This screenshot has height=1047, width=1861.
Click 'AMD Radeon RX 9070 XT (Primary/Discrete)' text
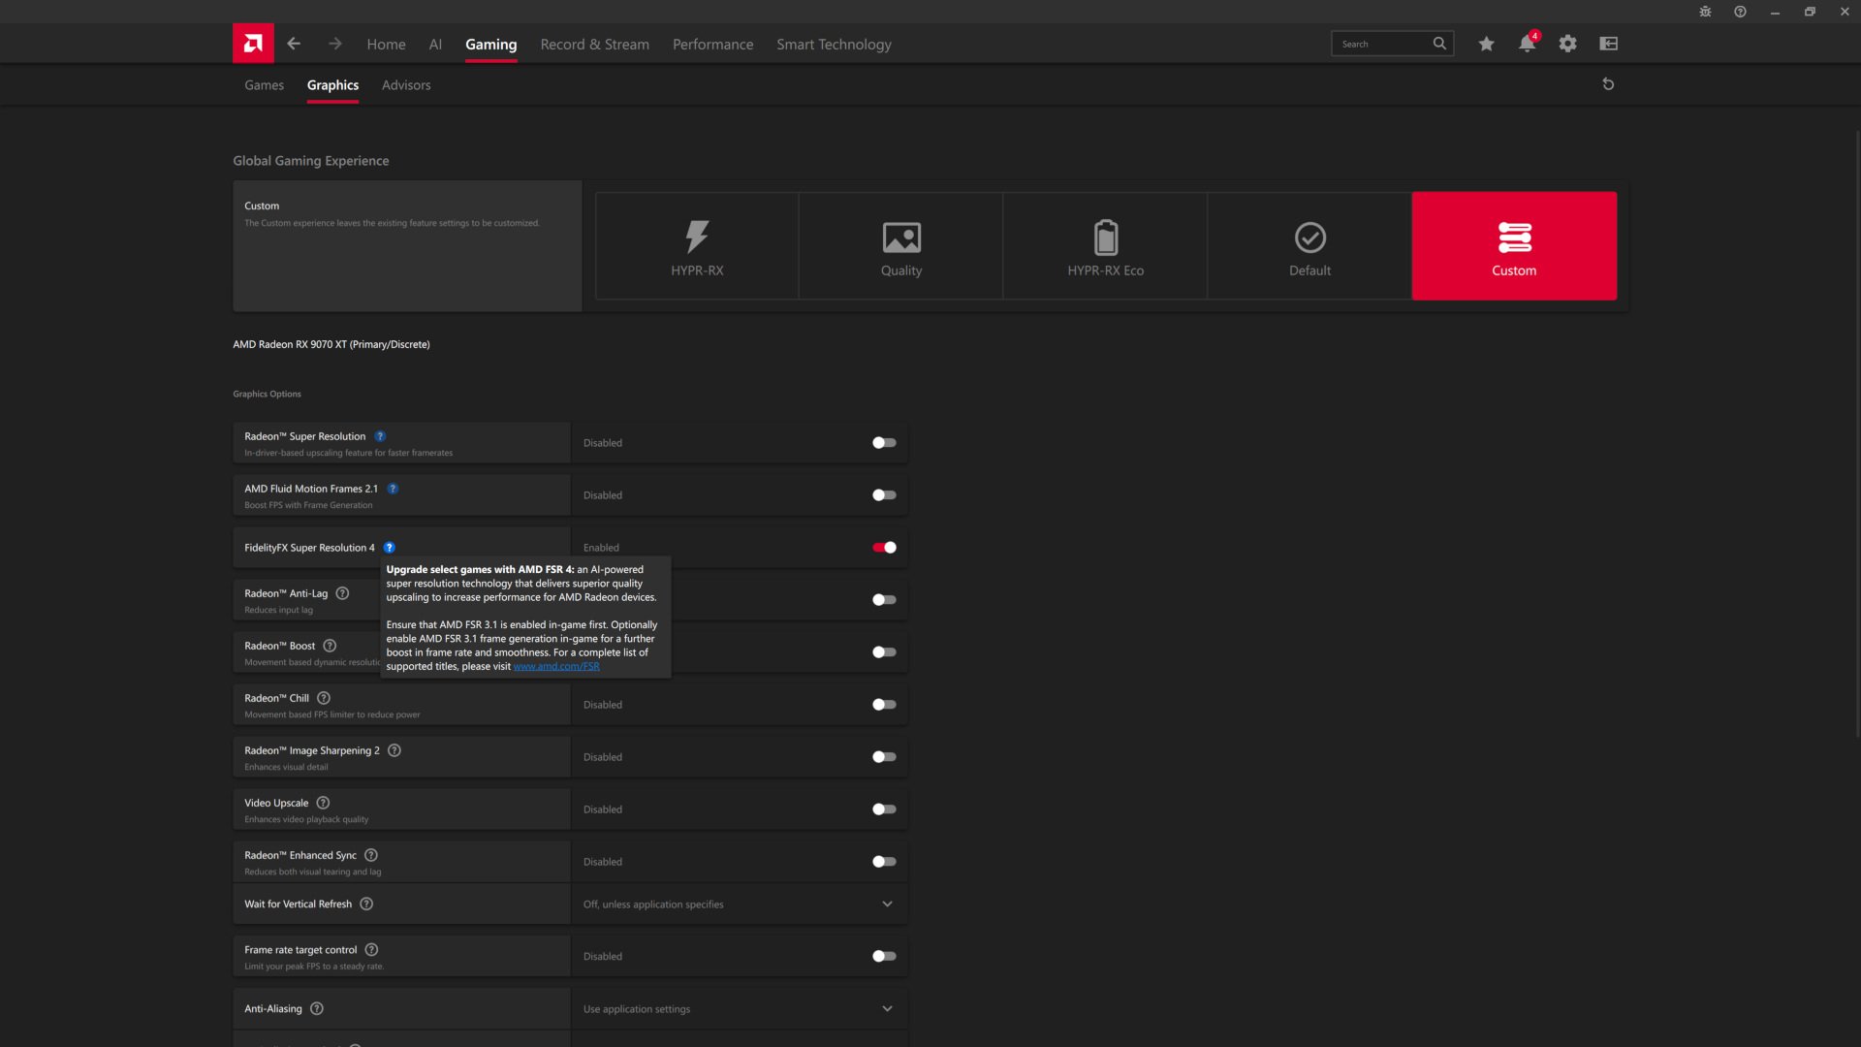point(331,344)
